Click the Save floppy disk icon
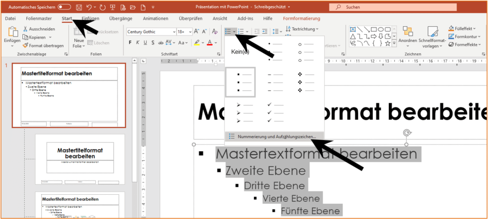Image resolution: width=488 pixels, height=219 pixels. [79, 7]
